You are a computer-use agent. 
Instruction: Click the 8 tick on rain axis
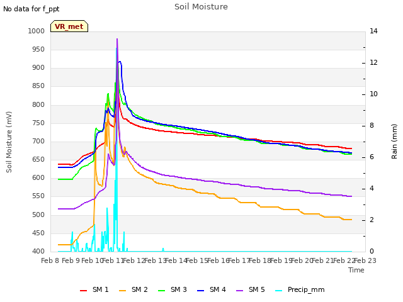tap(372, 126)
